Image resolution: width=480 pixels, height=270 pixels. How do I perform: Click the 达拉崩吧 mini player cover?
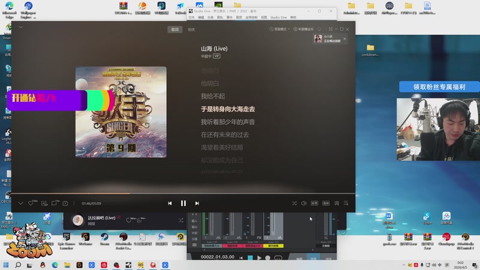tap(78, 220)
